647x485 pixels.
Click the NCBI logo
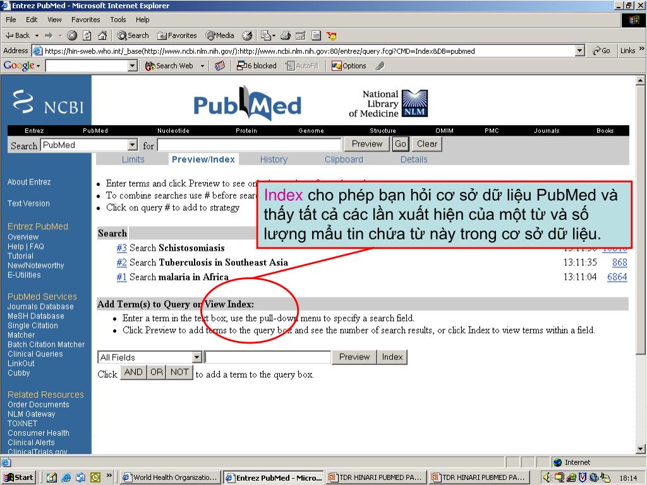pos(49,102)
